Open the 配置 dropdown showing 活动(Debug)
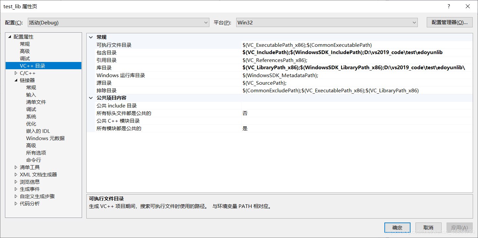478x238 pixels. point(118,22)
